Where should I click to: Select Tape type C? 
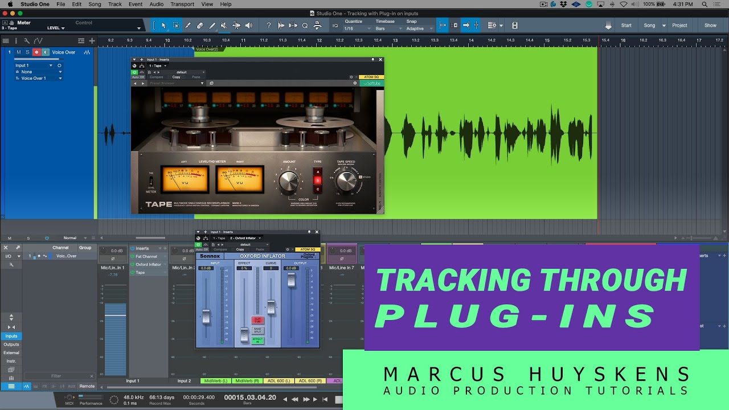(318, 189)
